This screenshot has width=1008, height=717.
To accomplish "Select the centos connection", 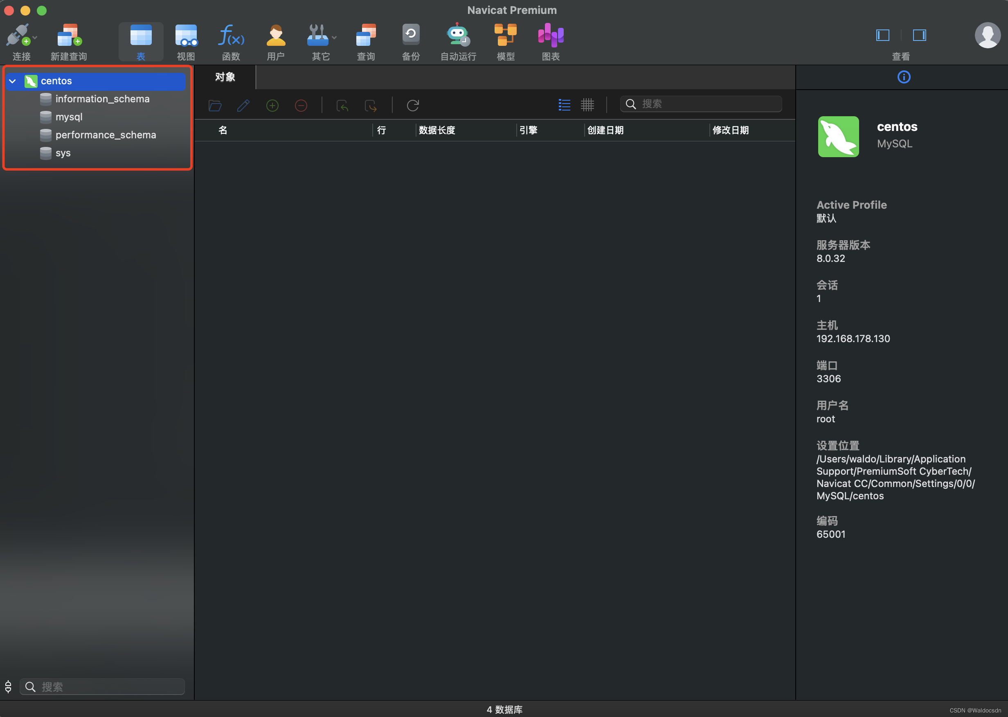I will tap(96, 81).
